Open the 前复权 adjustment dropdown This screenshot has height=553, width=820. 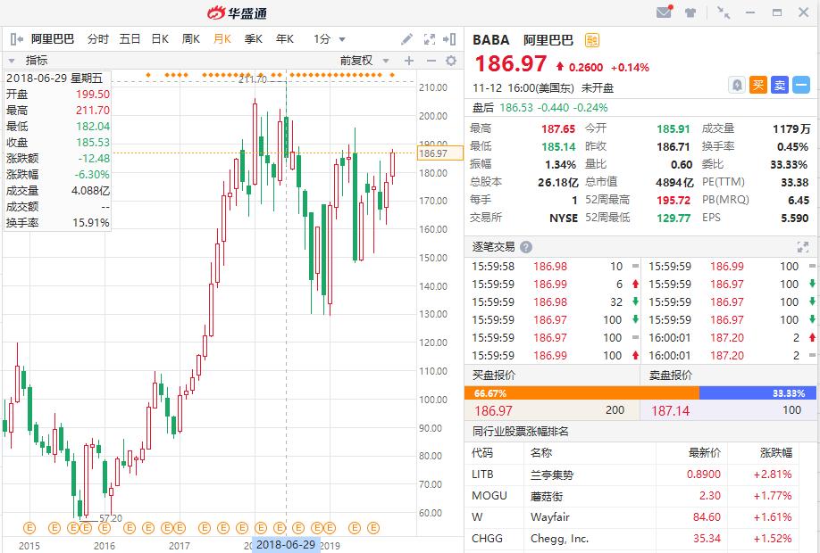pos(364,61)
